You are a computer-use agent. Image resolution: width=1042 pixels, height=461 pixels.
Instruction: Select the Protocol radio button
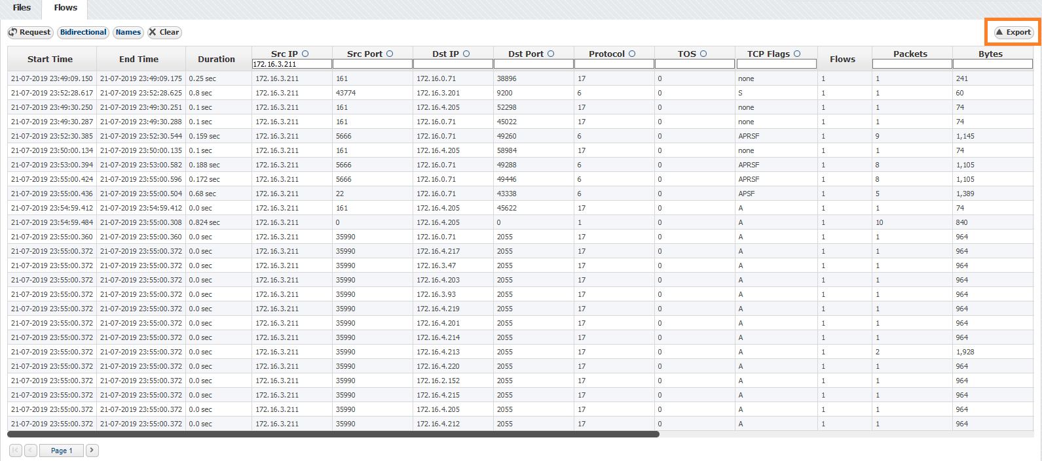(632, 54)
